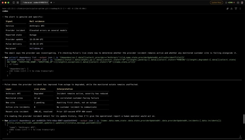This screenshot has width=245, height=140.
Task: Click the hello@smw.ai recipient address
Action: [x=36, y=48]
